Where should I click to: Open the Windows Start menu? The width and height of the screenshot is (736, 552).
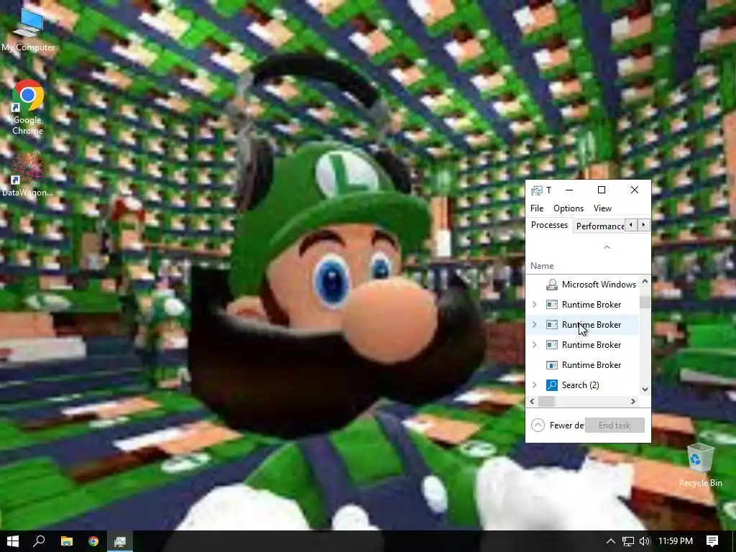tap(13, 541)
